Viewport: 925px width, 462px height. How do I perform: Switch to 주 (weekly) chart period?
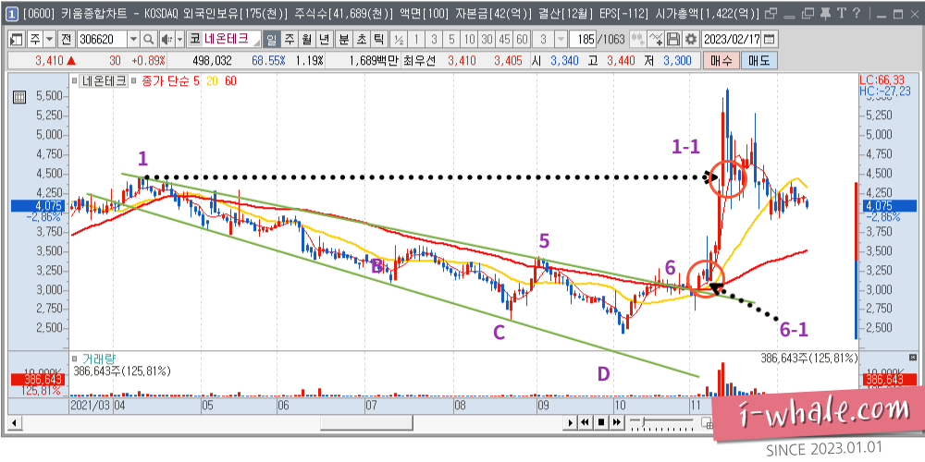(x=290, y=40)
